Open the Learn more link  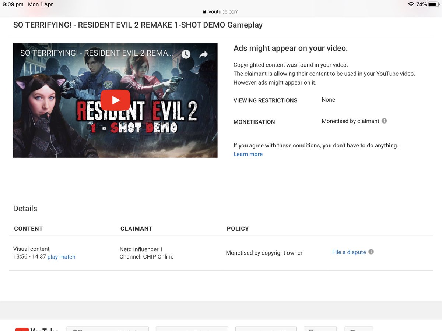248,154
